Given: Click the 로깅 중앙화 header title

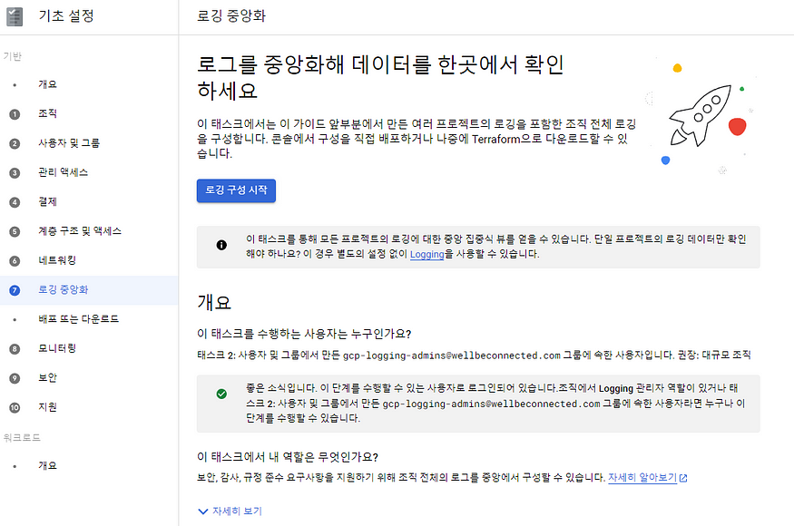Looking at the screenshot, I should coord(231,16).
